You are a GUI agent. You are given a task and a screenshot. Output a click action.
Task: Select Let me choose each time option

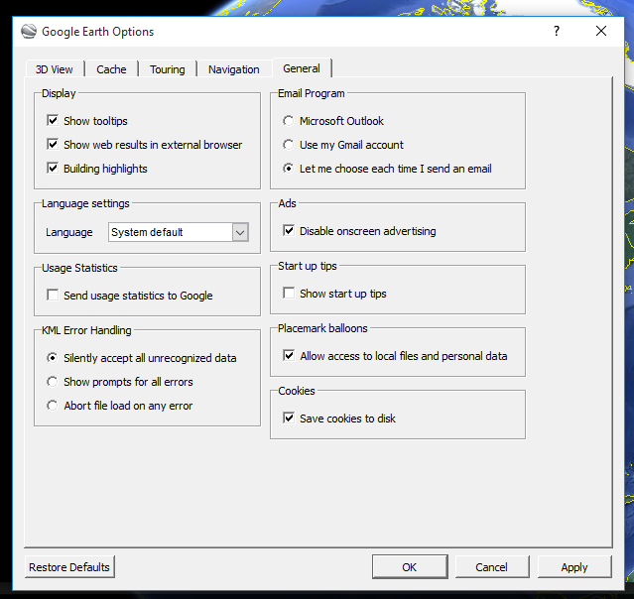[289, 169]
